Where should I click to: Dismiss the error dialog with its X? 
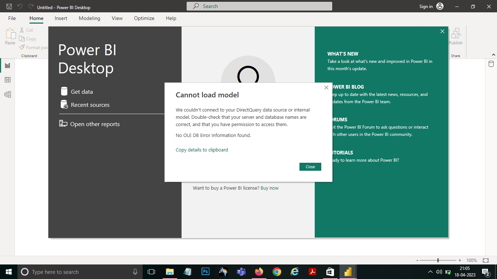(x=326, y=88)
